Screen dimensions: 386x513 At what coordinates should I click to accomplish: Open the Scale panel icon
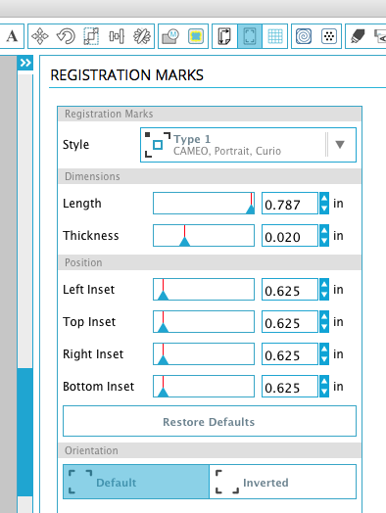[x=91, y=36]
